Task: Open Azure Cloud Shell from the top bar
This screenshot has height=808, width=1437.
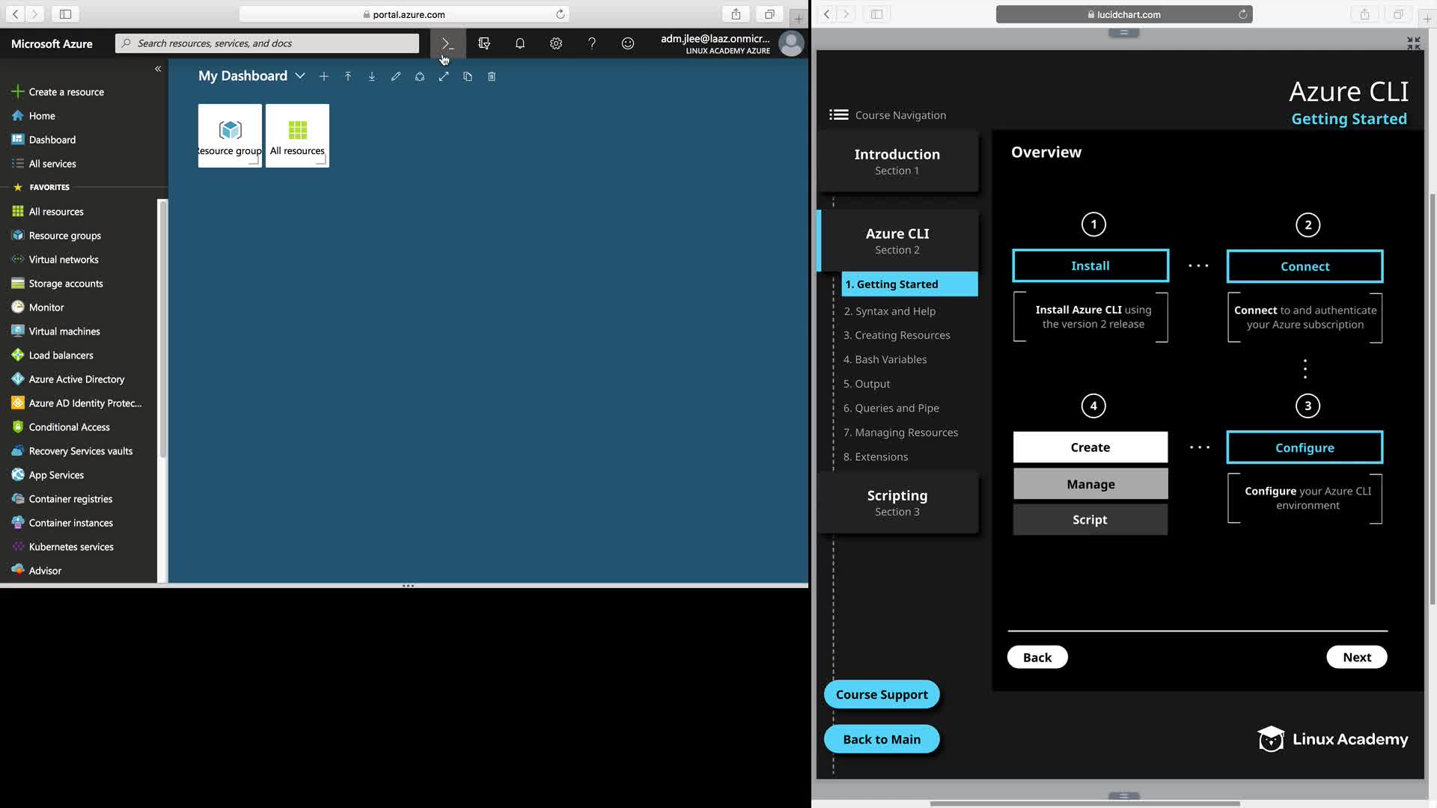Action: coord(447,43)
